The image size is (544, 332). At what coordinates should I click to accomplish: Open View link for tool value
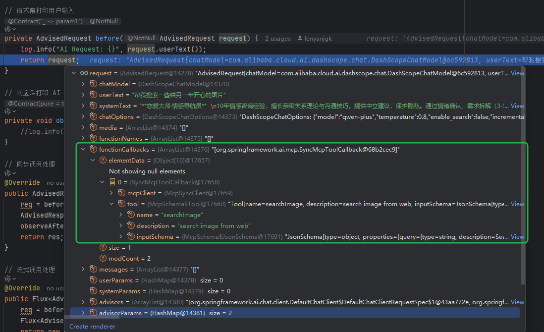tap(517, 204)
